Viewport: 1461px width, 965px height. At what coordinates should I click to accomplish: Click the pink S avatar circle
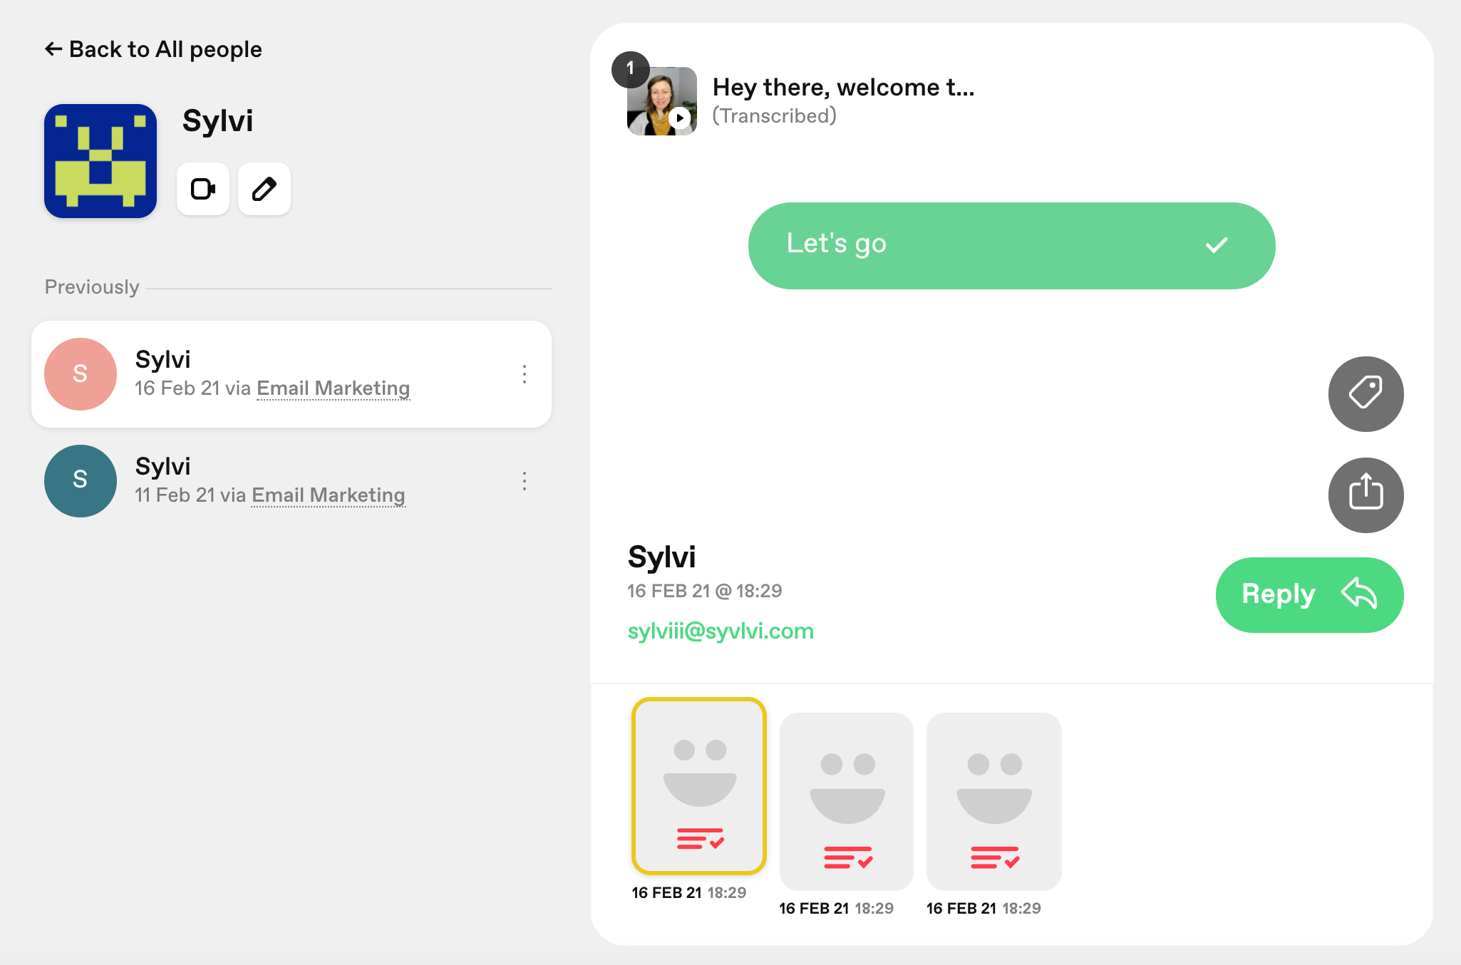[81, 373]
